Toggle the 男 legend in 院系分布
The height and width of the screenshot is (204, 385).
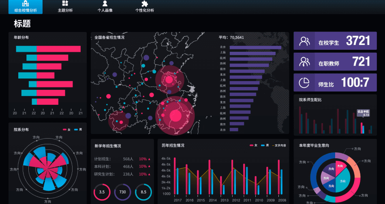(x=78, y=130)
